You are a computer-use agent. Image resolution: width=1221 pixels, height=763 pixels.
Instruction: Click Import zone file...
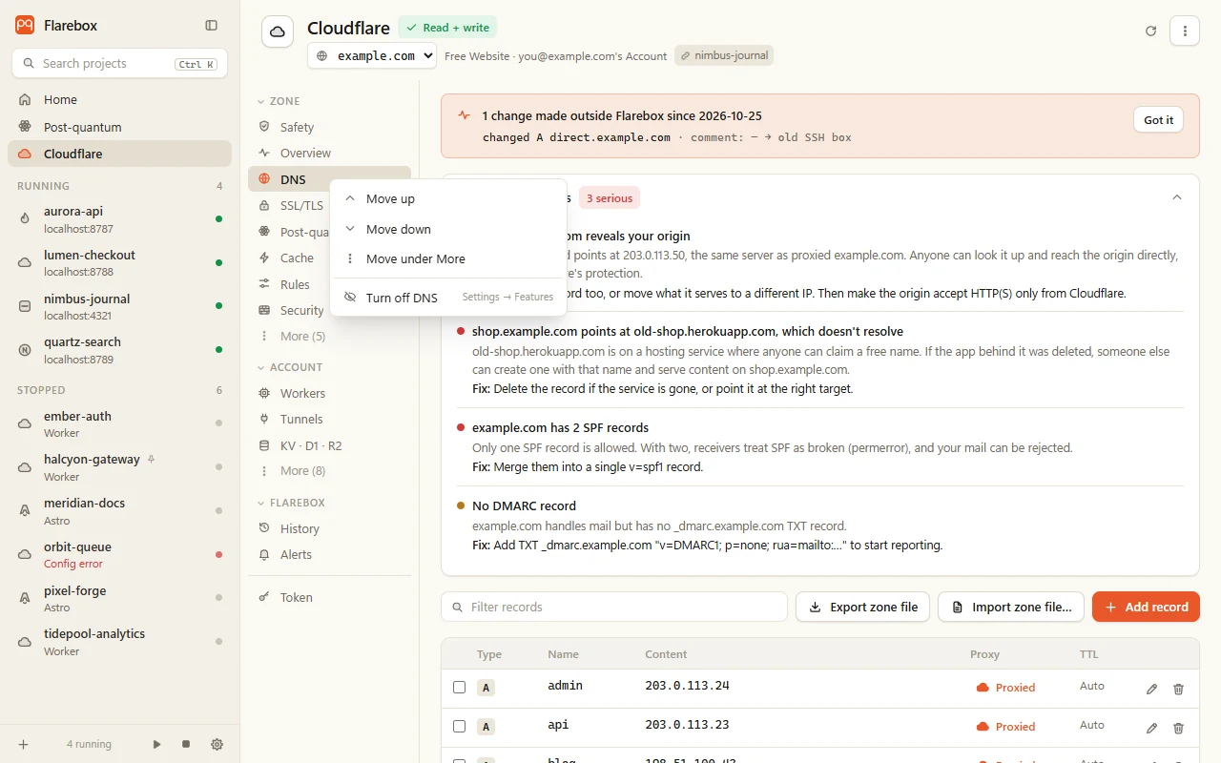(x=1011, y=607)
